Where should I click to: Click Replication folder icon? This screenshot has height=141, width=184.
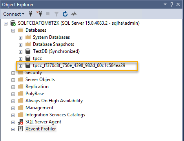tap(20, 87)
